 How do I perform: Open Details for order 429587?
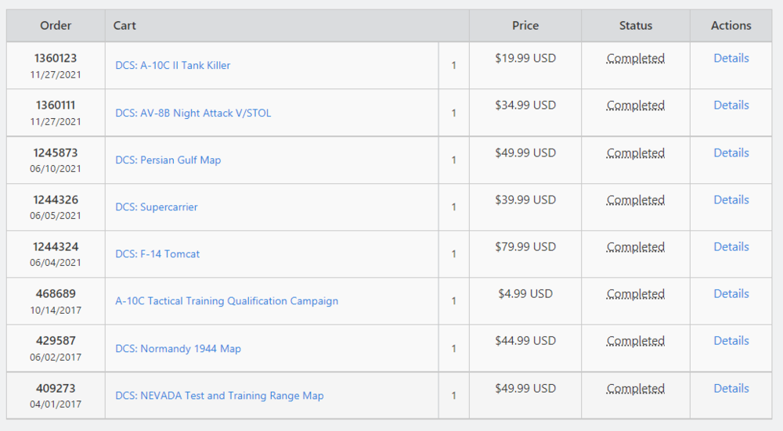(731, 340)
